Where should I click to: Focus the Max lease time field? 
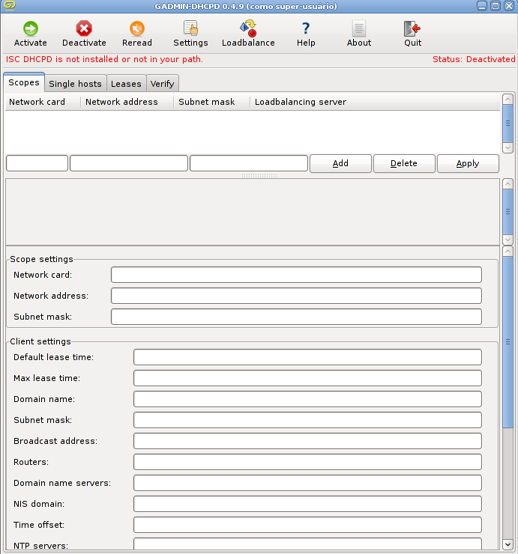tap(307, 378)
